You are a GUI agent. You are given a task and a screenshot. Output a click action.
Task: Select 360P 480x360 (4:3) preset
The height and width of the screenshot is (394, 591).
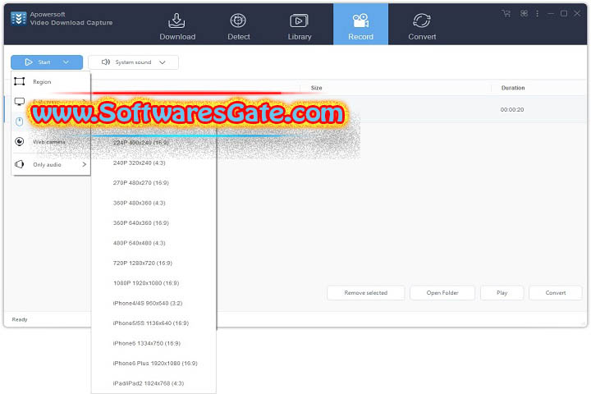coord(139,203)
